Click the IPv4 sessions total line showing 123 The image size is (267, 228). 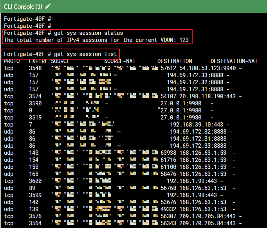[x=96, y=40]
